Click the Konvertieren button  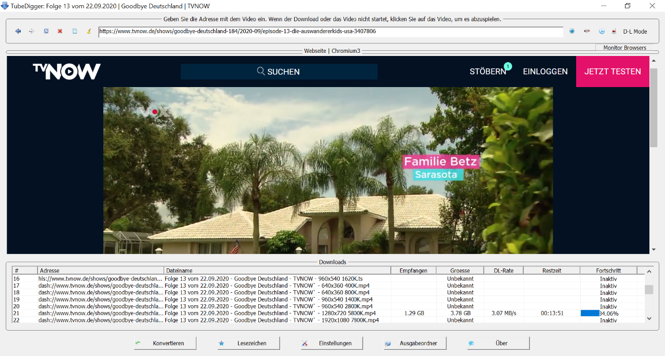(x=165, y=343)
